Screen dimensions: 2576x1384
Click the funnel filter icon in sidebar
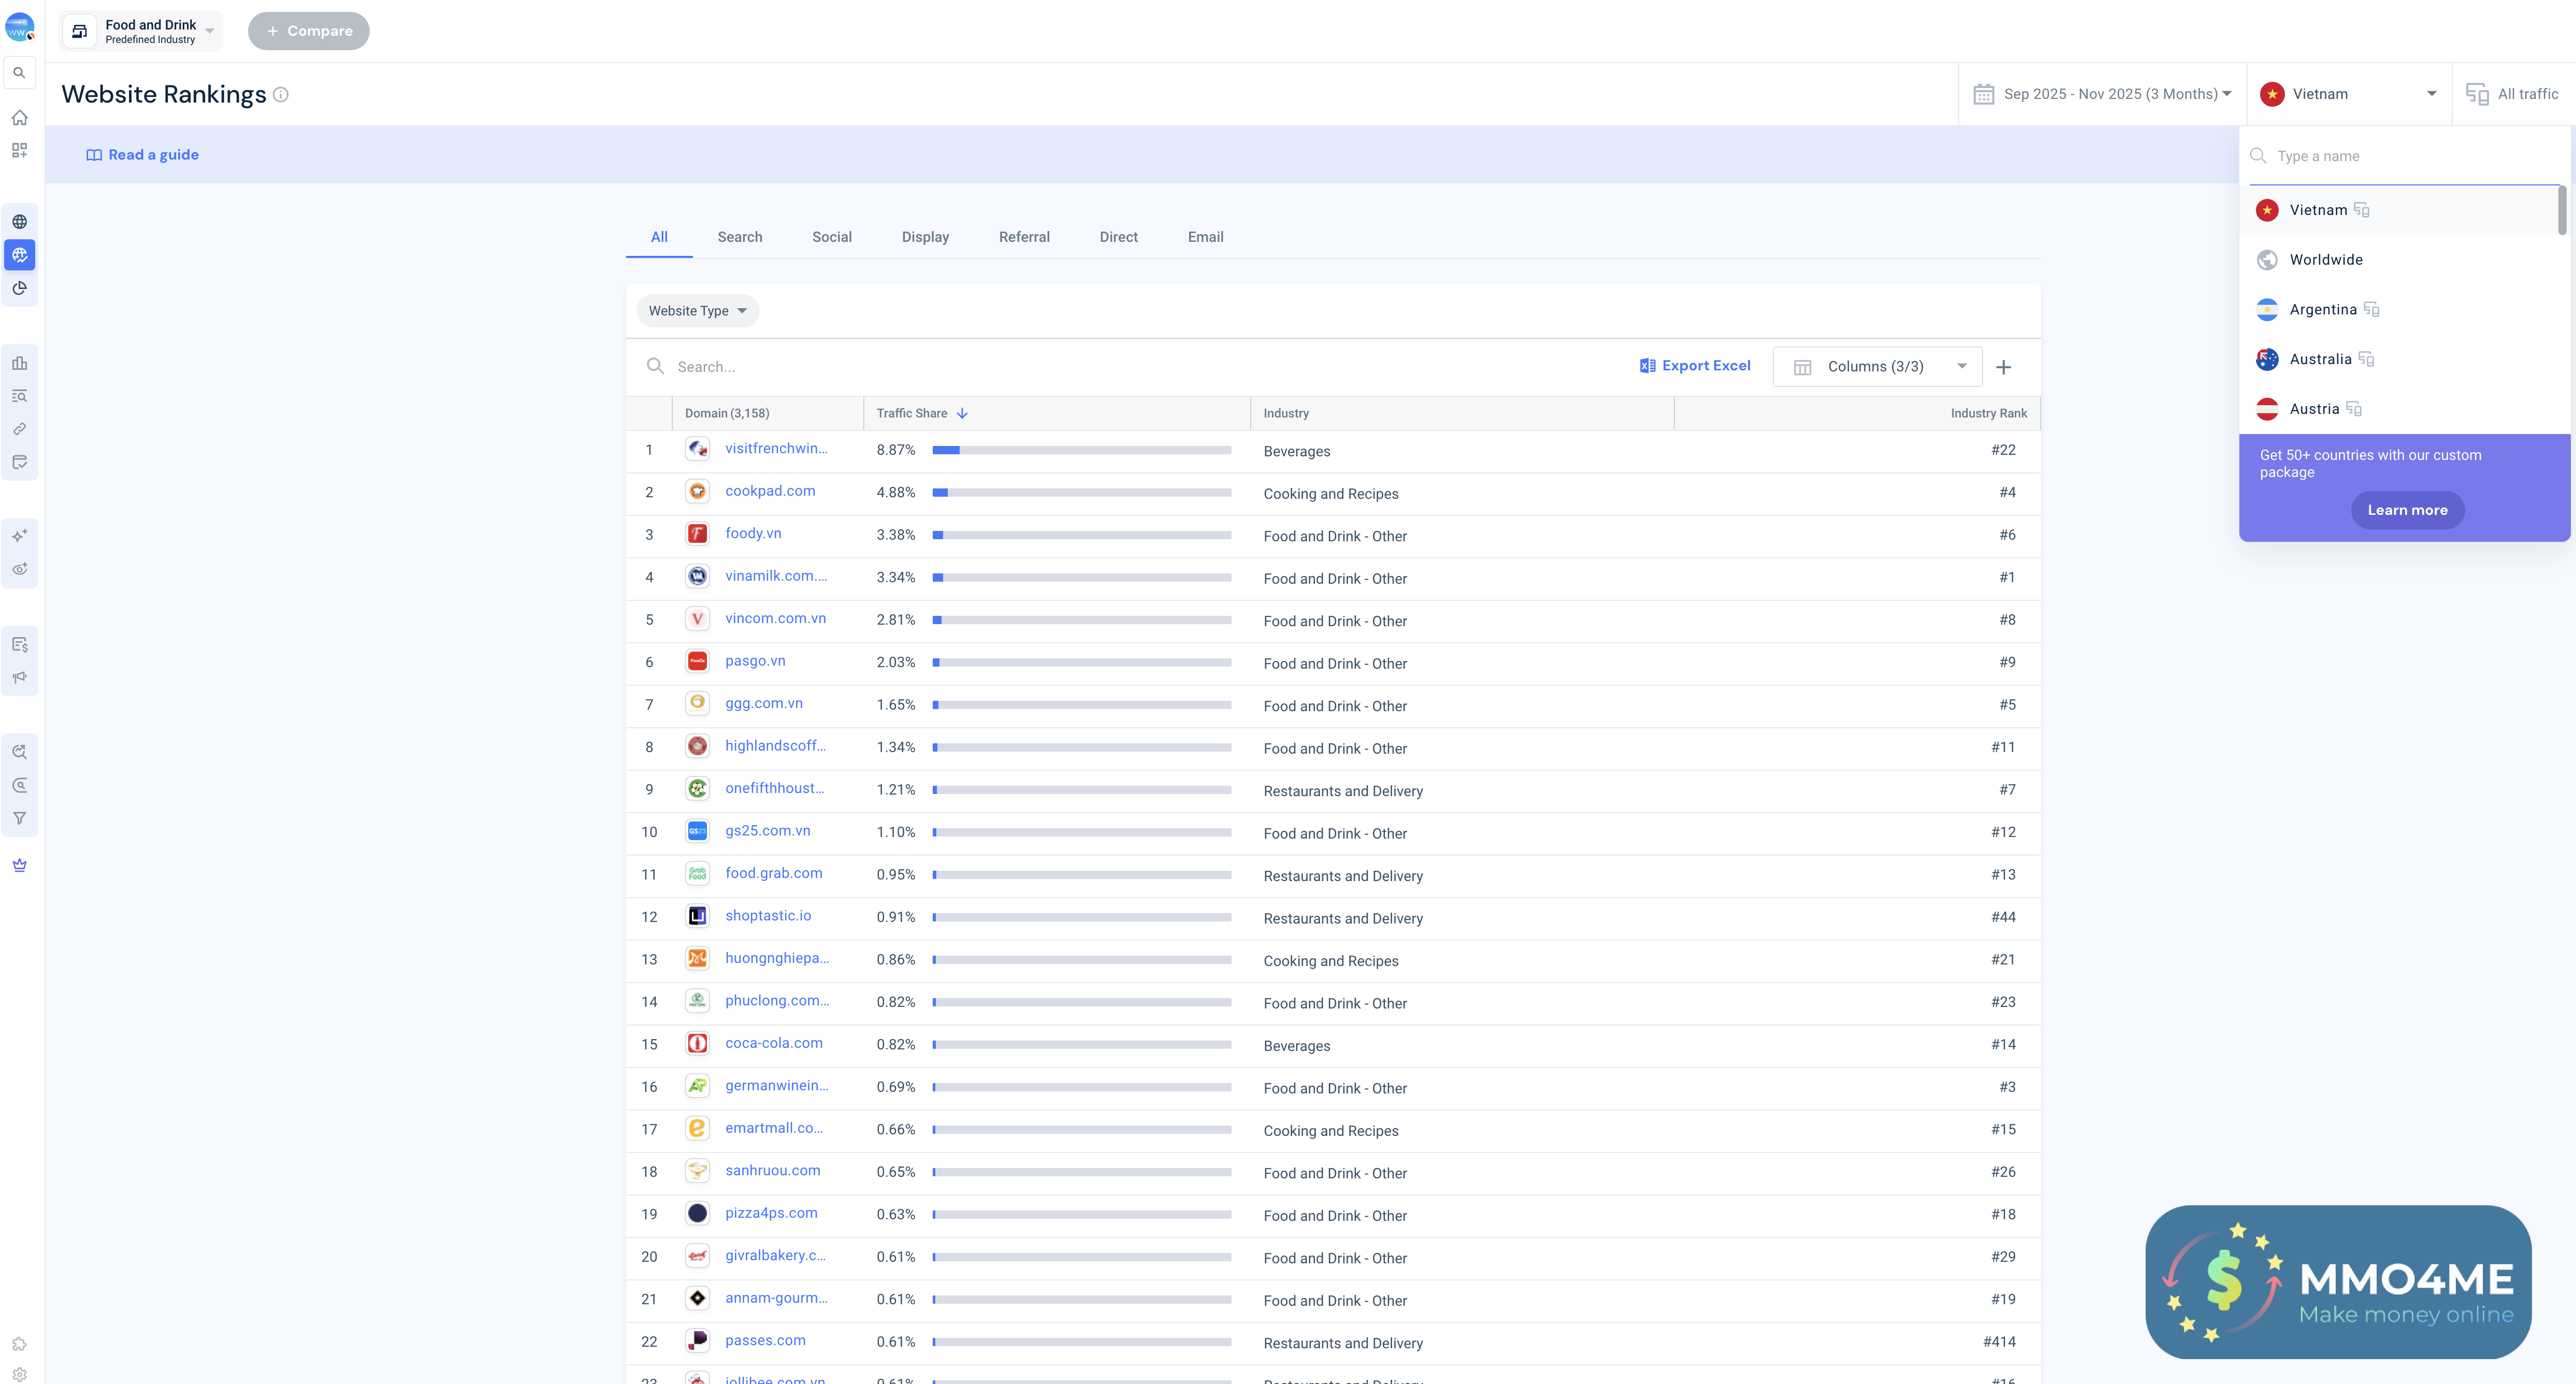coord(19,818)
